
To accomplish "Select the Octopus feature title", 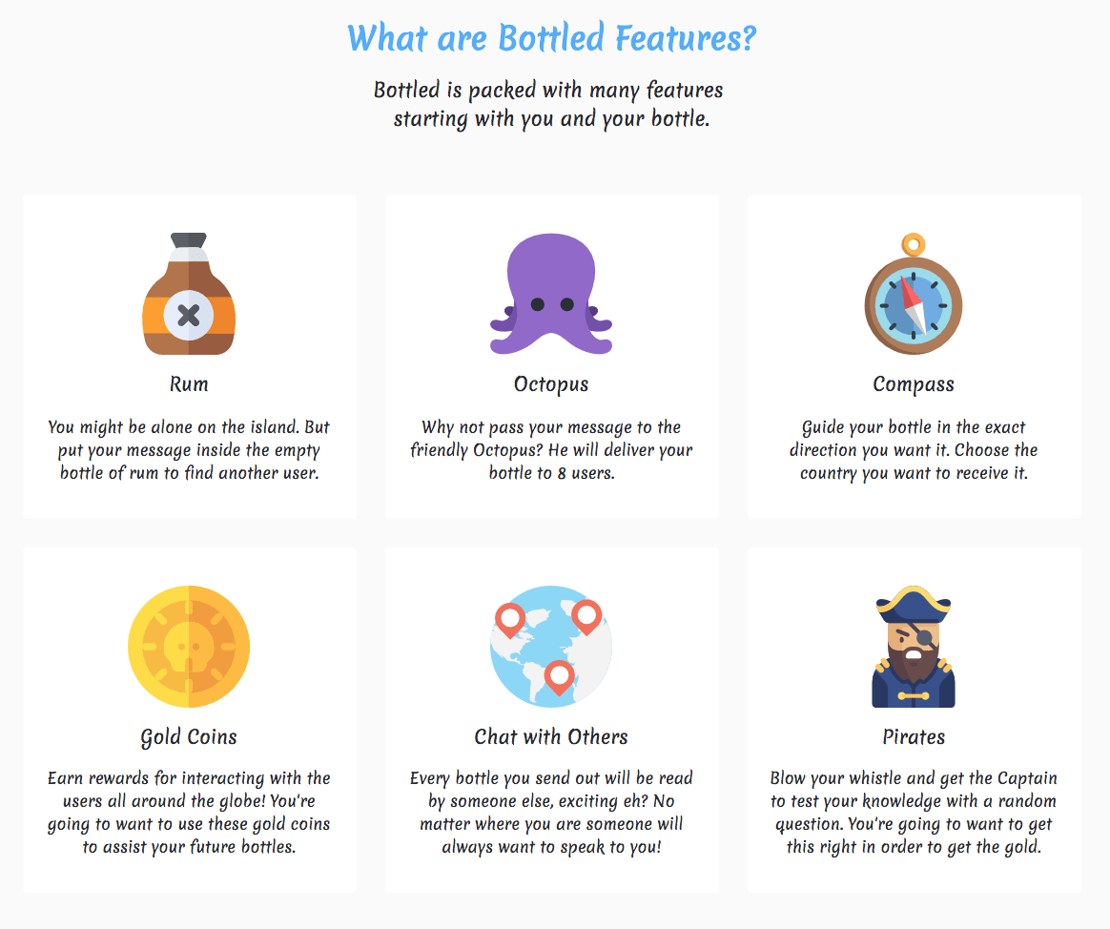I will tap(551, 384).
